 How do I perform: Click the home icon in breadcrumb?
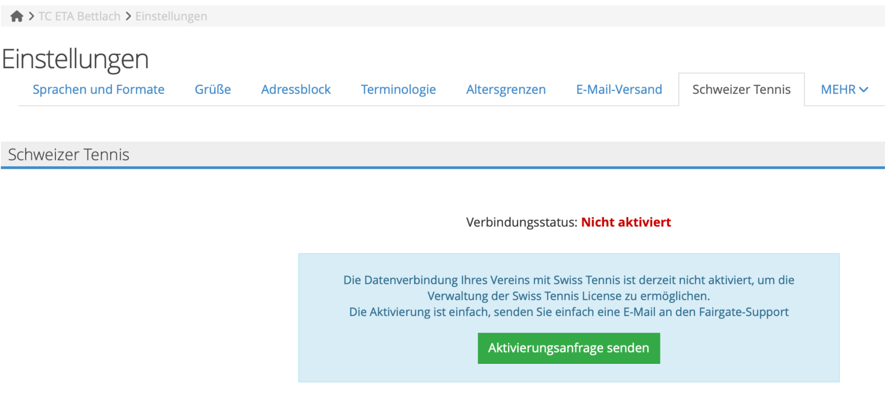click(x=17, y=16)
